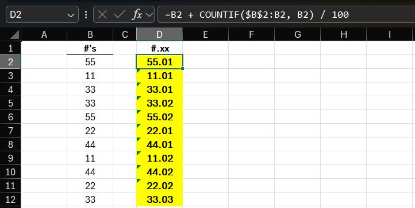Select cell B10 containing 44
The width and height of the screenshot is (415, 208).
[x=90, y=171]
